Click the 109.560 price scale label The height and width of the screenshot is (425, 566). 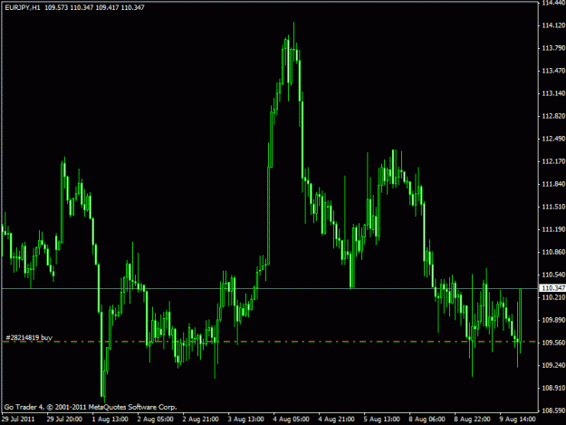pos(553,343)
